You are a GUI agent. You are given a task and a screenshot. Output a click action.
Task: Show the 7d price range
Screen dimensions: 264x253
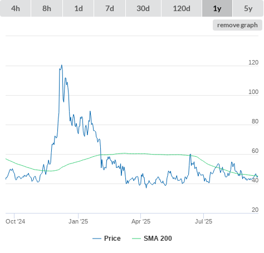[110, 8]
